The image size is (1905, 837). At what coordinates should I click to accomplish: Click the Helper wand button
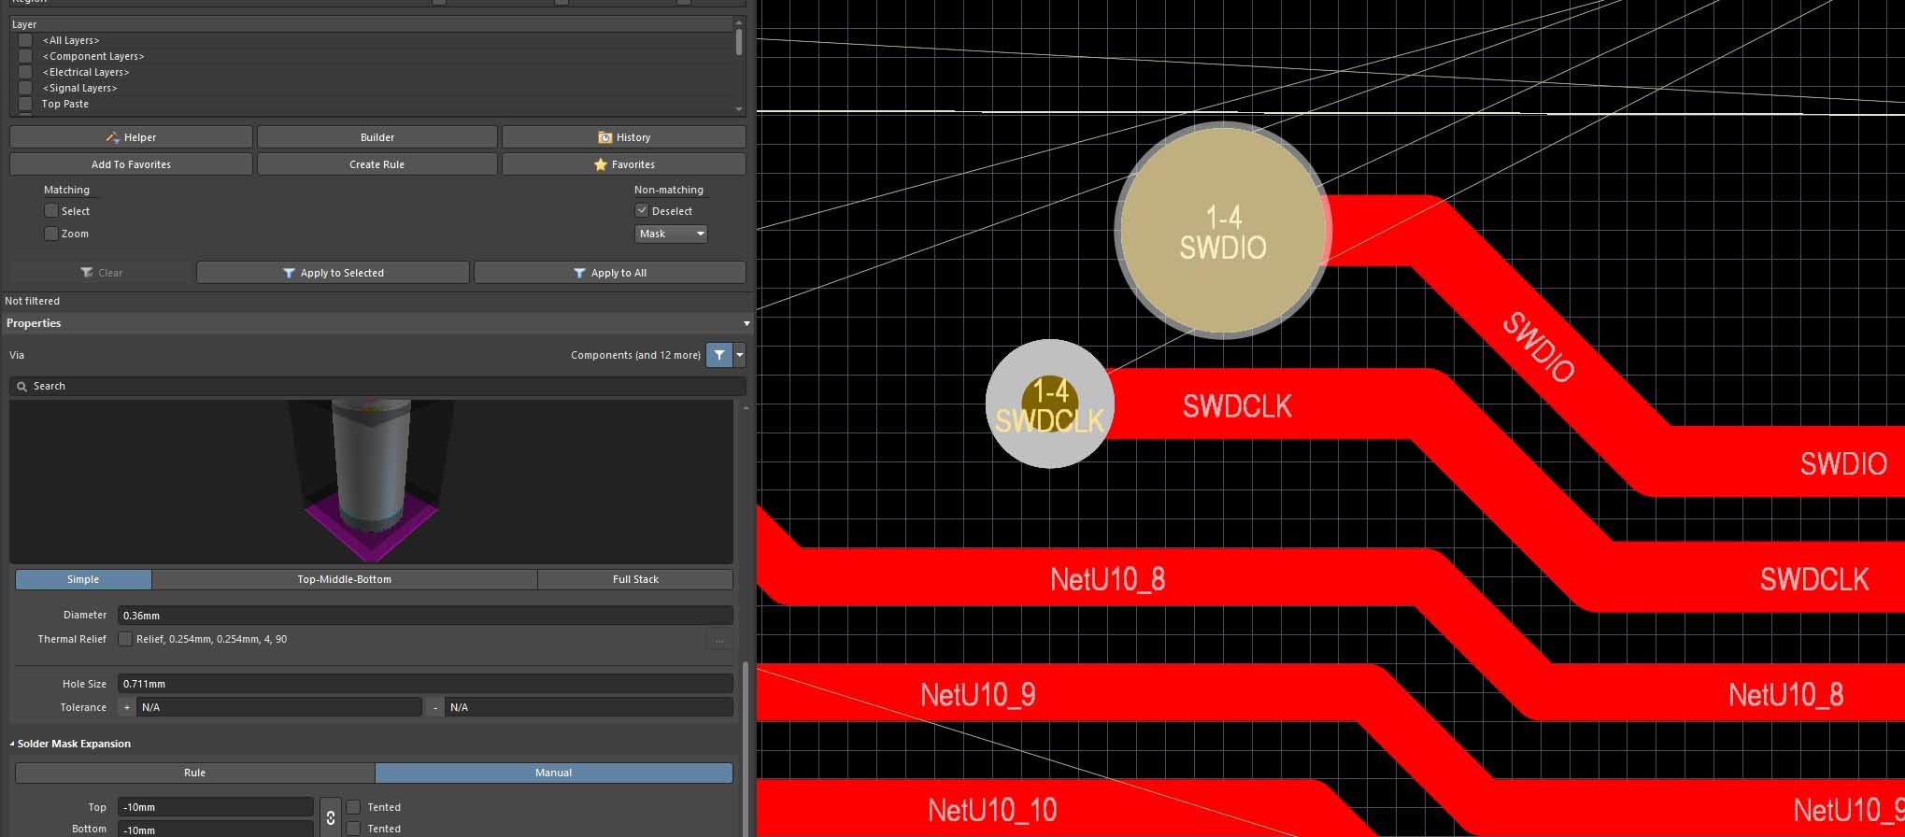tap(131, 137)
